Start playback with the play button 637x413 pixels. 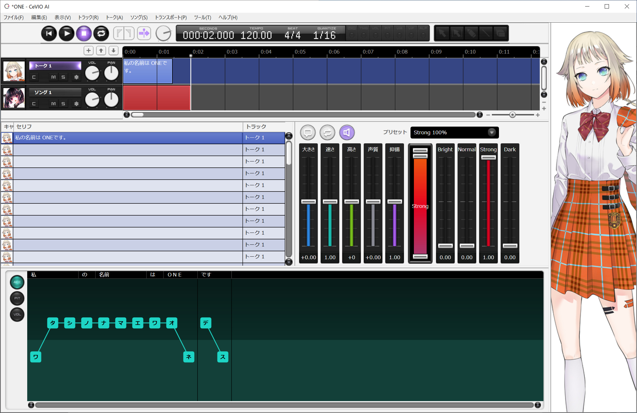tap(67, 34)
